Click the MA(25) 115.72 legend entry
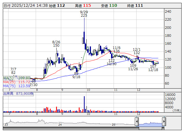The height and width of the screenshot is (133, 185). (16, 82)
